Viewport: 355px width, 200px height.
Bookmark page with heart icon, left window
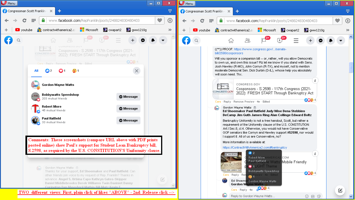click(x=160, y=21)
